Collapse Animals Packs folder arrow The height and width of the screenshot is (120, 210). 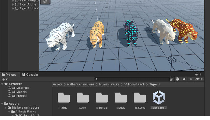tap(9, 112)
